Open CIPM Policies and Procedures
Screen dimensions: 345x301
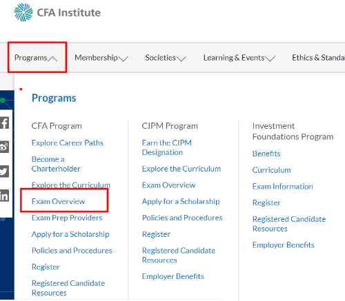182,218
